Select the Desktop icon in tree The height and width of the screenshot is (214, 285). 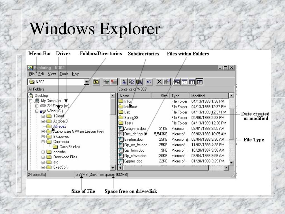(31, 95)
